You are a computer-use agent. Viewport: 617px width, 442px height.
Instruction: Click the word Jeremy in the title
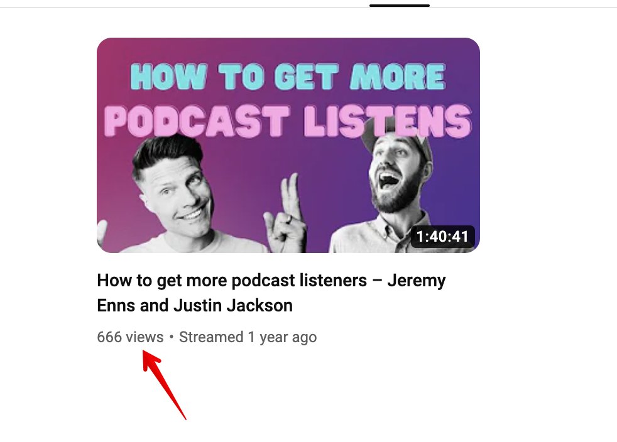(x=417, y=281)
